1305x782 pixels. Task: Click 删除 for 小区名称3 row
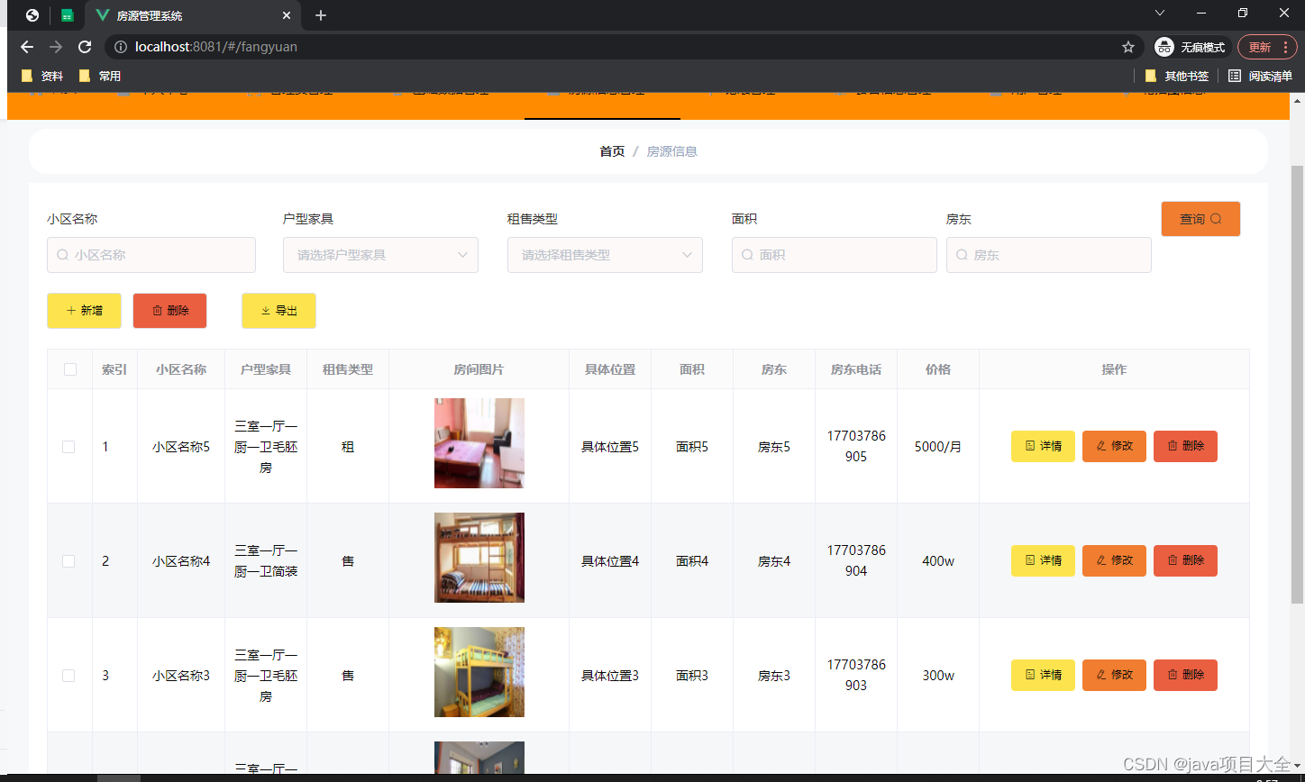[x=1185, y=676]
